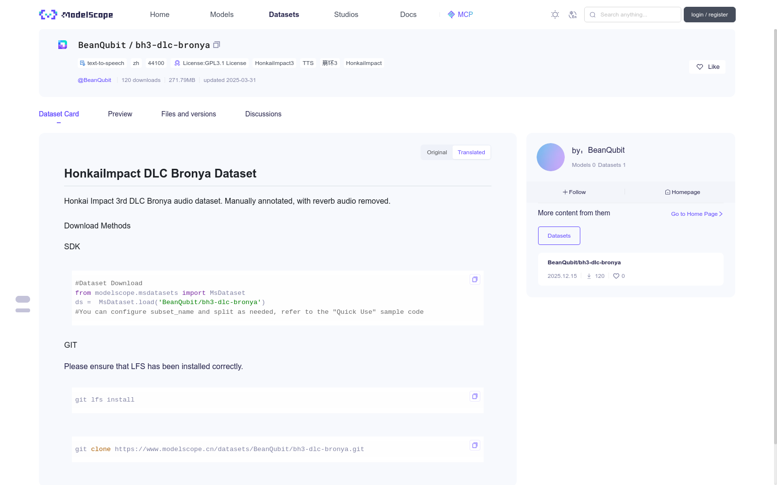Open BeanQubit/bh3-dlc-bronya dataset card
Screen dimensions: 777x485
pyautogui.click(x=631, y=269)
